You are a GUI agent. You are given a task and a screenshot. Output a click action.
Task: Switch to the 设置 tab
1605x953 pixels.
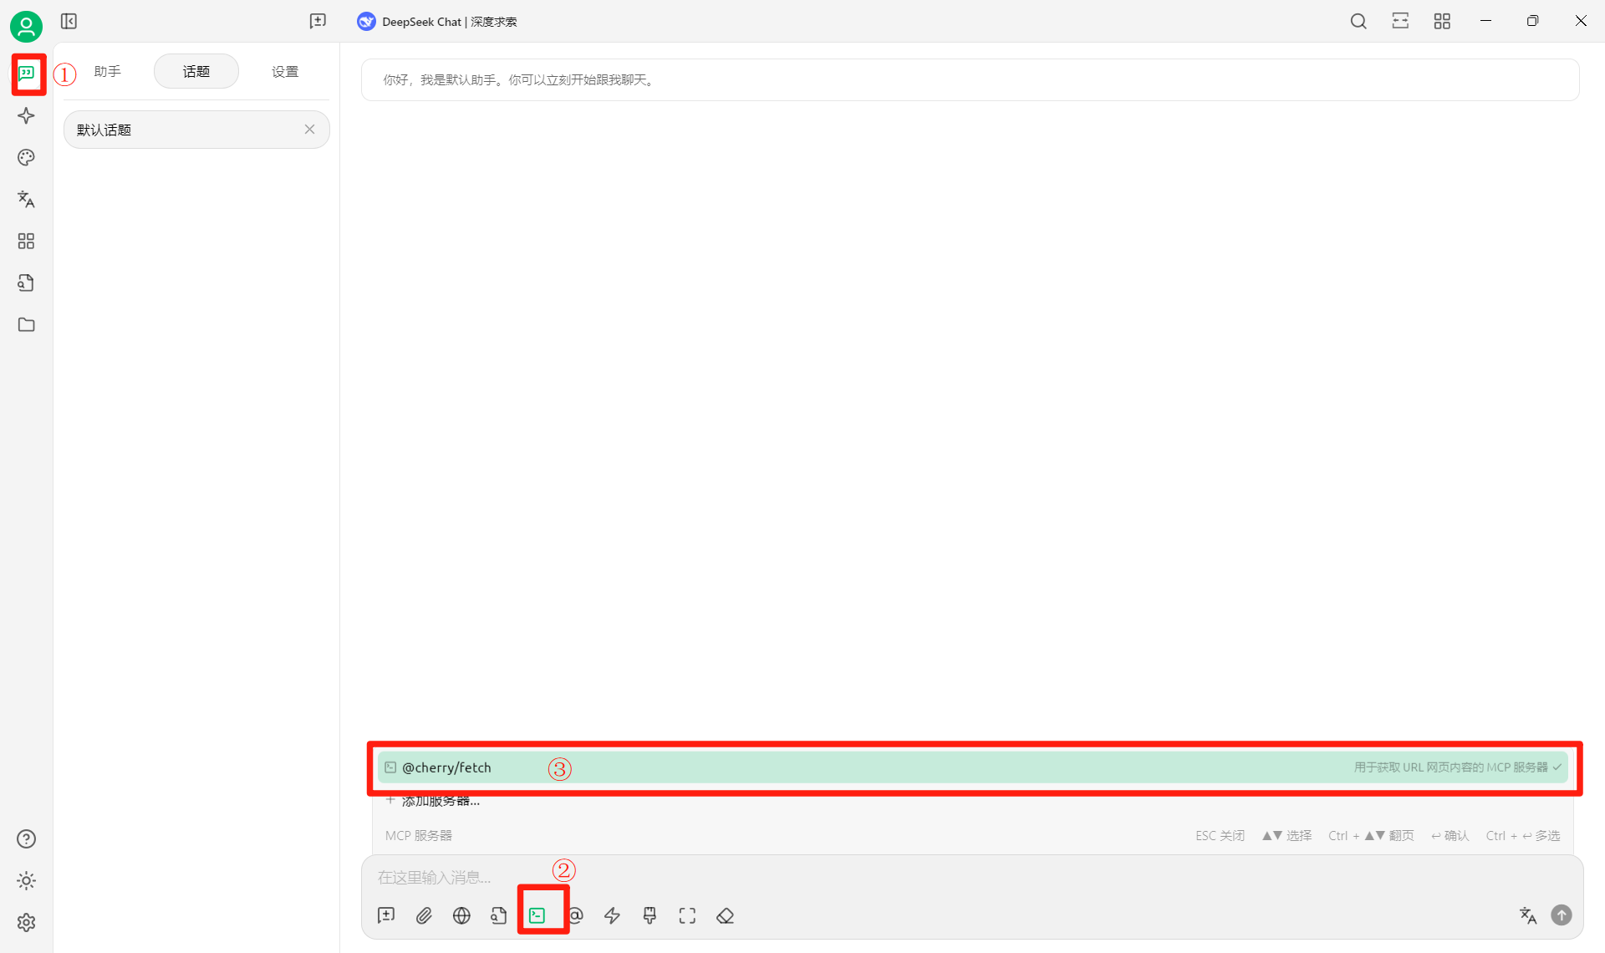[x=285, y=72]
